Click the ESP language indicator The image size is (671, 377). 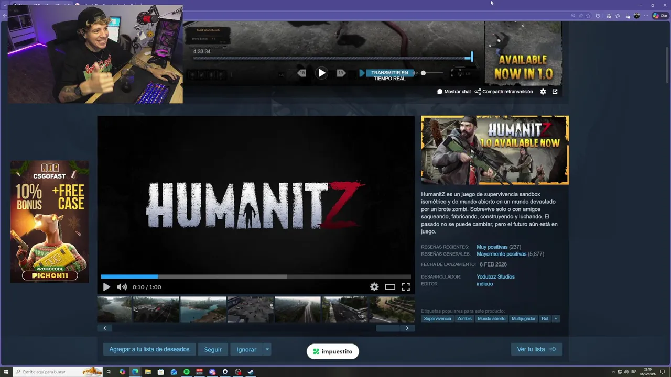pyautogui.click(x=634, y=372)
